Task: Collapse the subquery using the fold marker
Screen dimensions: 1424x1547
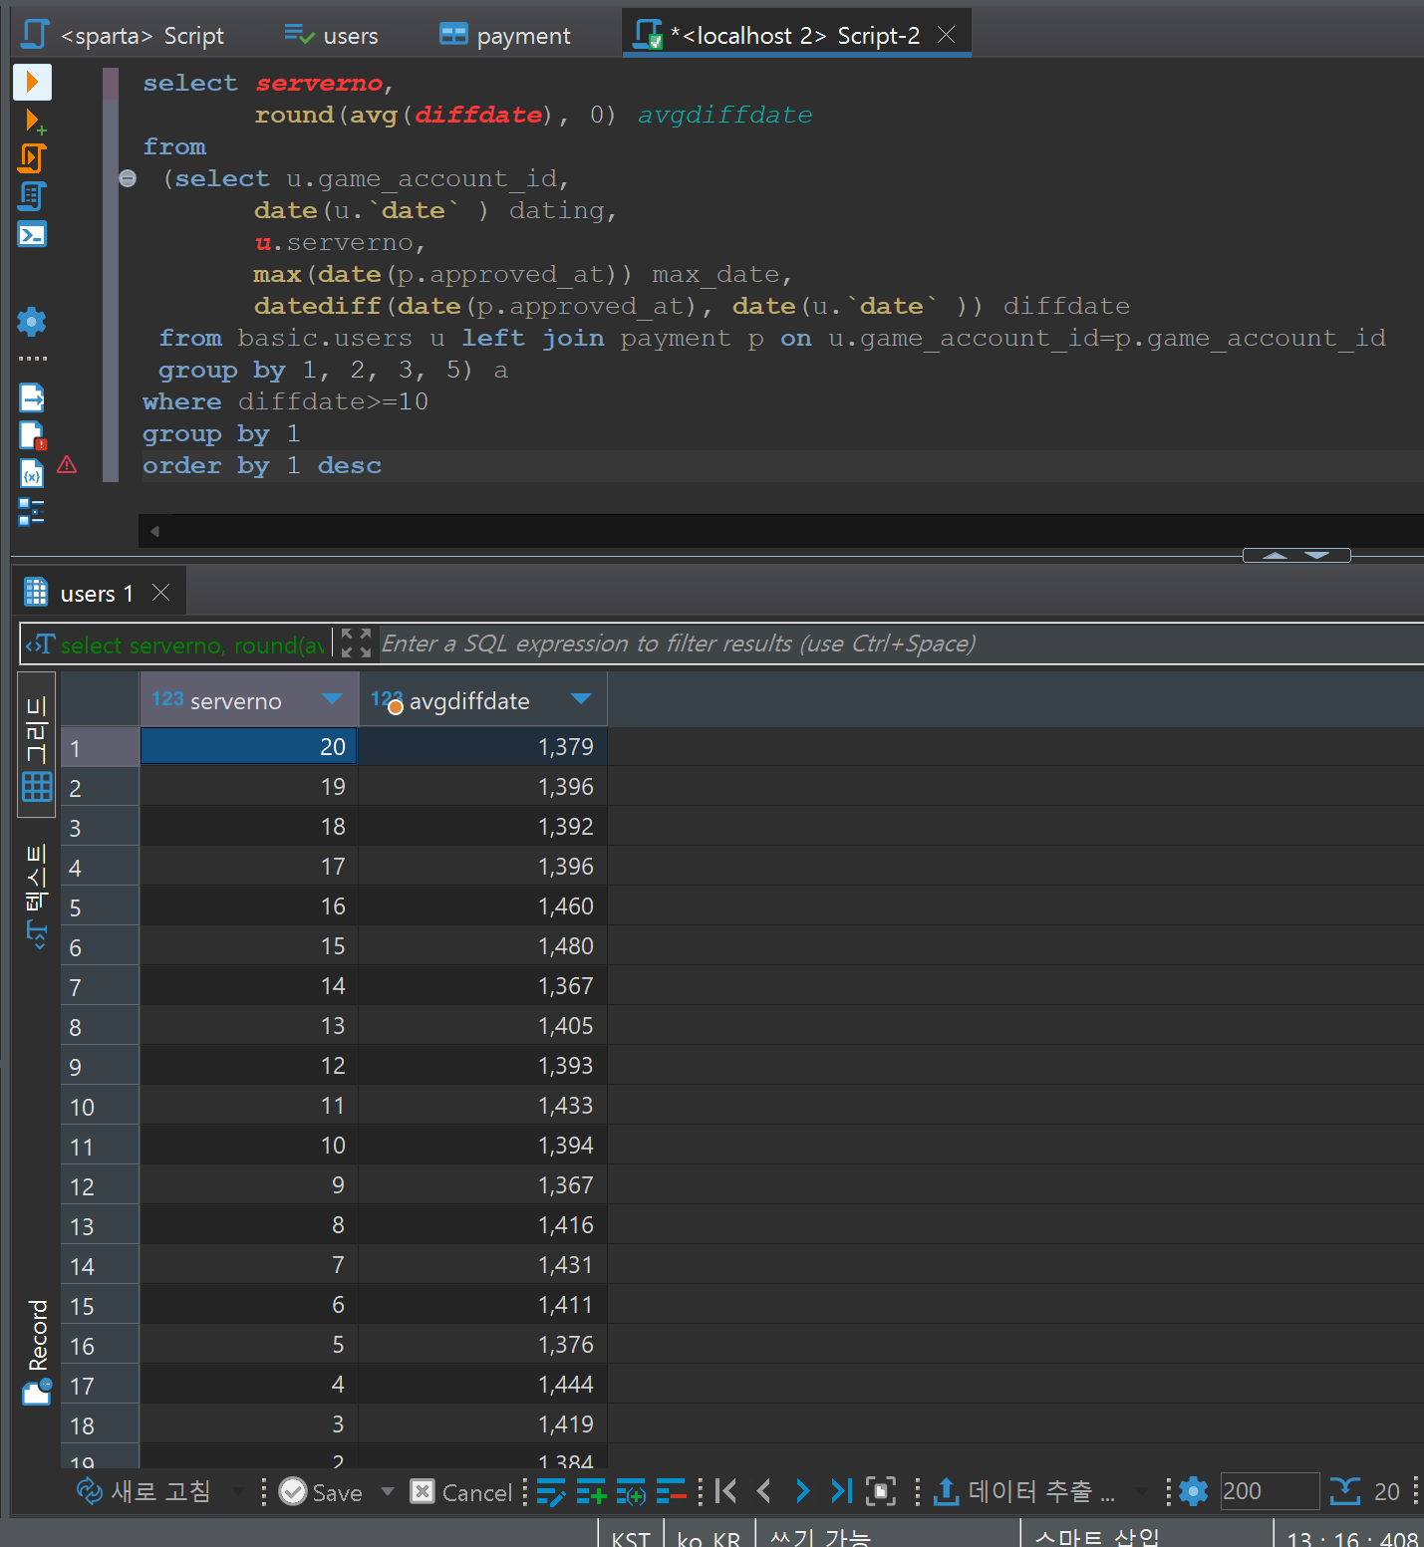Action: (128, 178)
